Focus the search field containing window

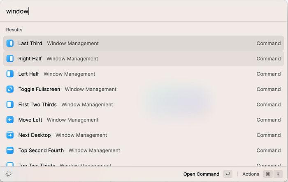tap(144, 11)
